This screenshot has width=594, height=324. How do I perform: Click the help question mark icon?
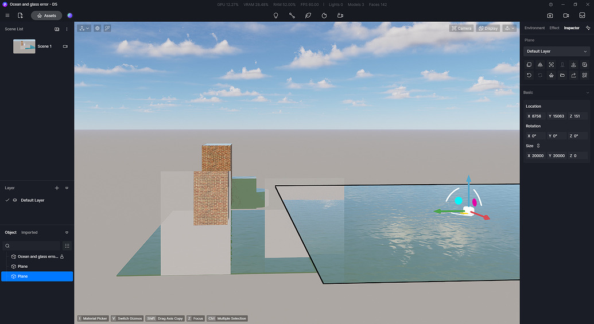(551, 5)
